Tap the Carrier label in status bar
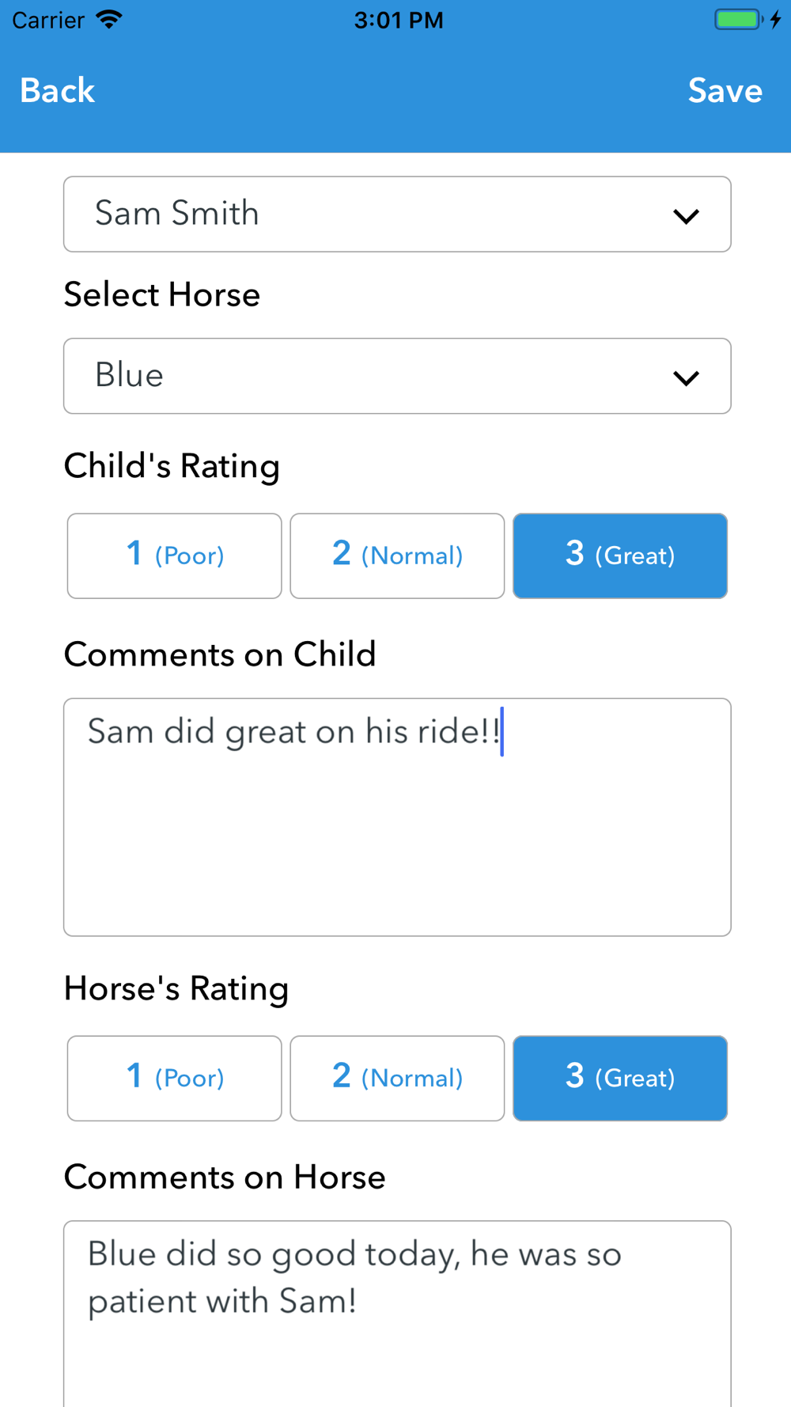The height and width of the screenshot is (1407, 791). point(48,20)
